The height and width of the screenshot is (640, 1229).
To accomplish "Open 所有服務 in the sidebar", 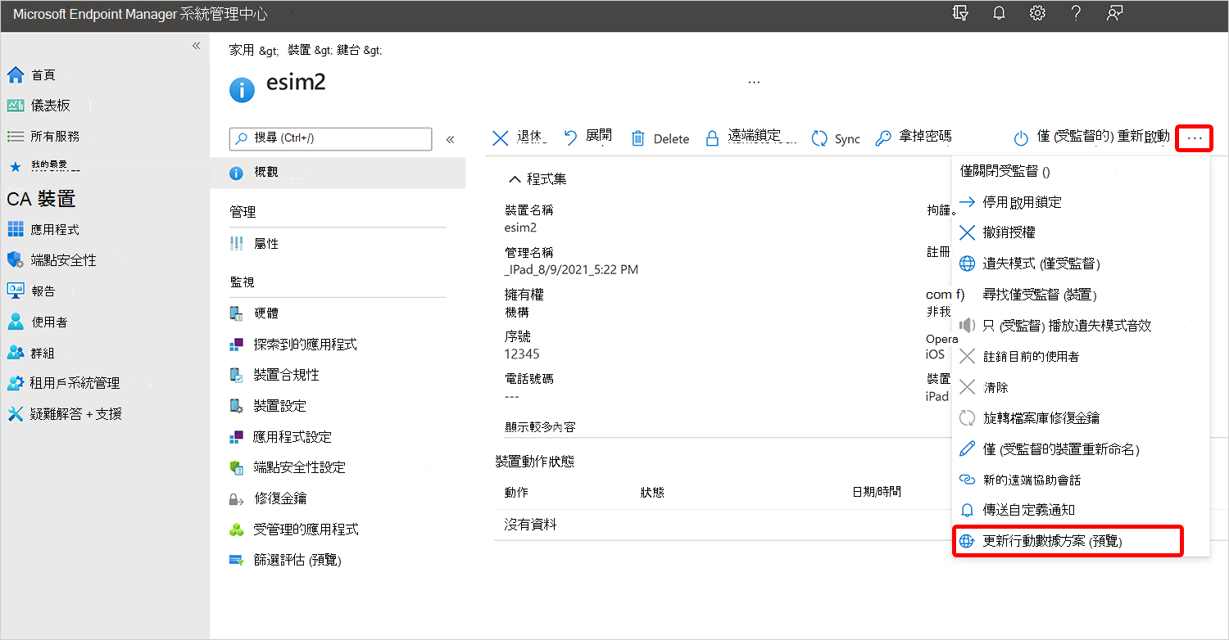I will point(44,137).
